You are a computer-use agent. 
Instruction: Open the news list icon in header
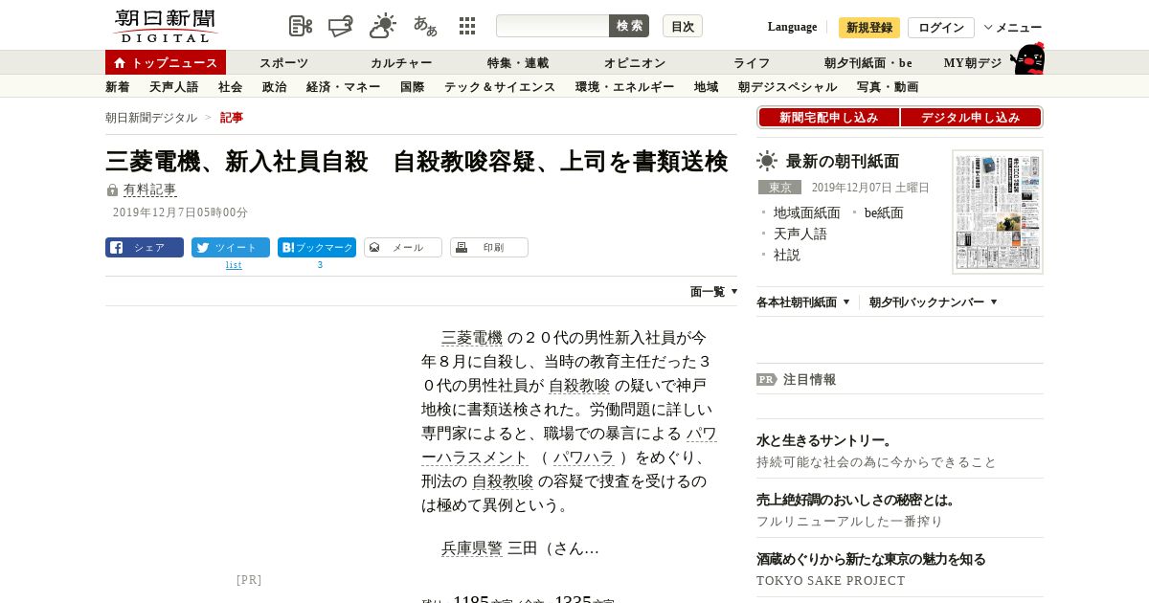(301, 26)
